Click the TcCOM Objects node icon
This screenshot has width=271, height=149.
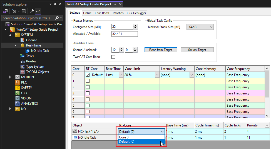point(22,72)
